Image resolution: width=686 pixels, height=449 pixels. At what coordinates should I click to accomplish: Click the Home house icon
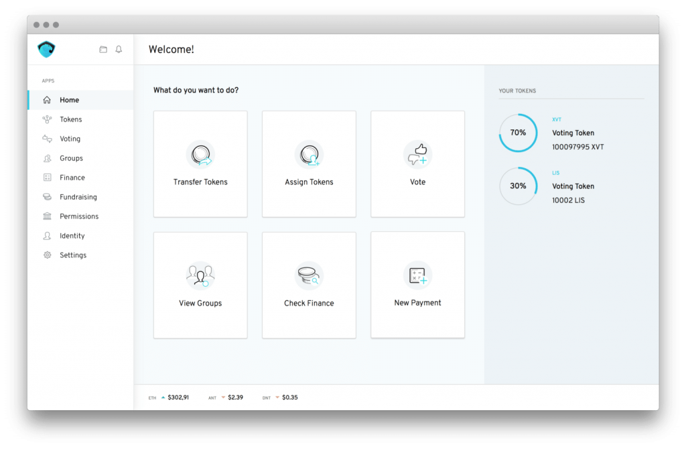[47, 100]
